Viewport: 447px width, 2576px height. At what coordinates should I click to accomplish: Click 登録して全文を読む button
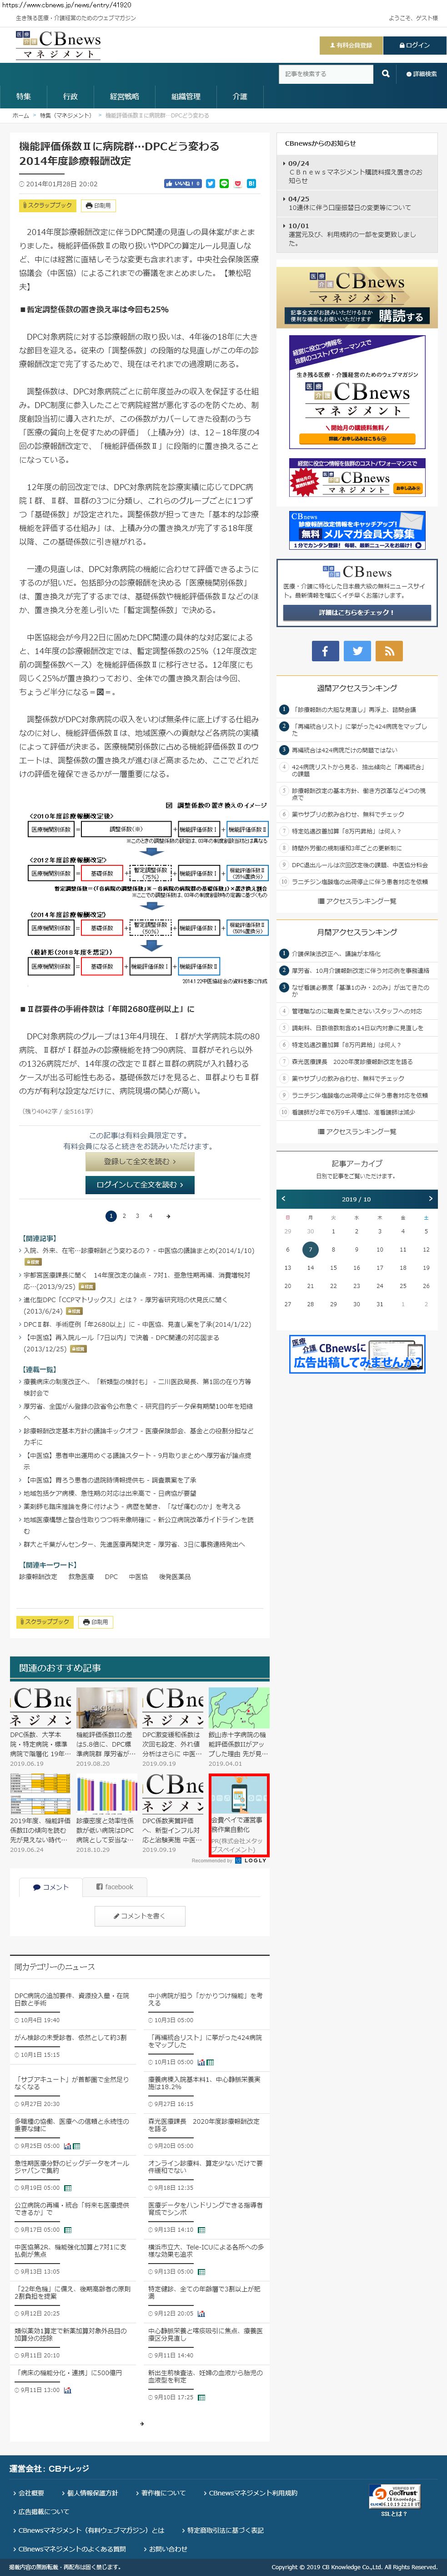tap(140, 1162)
